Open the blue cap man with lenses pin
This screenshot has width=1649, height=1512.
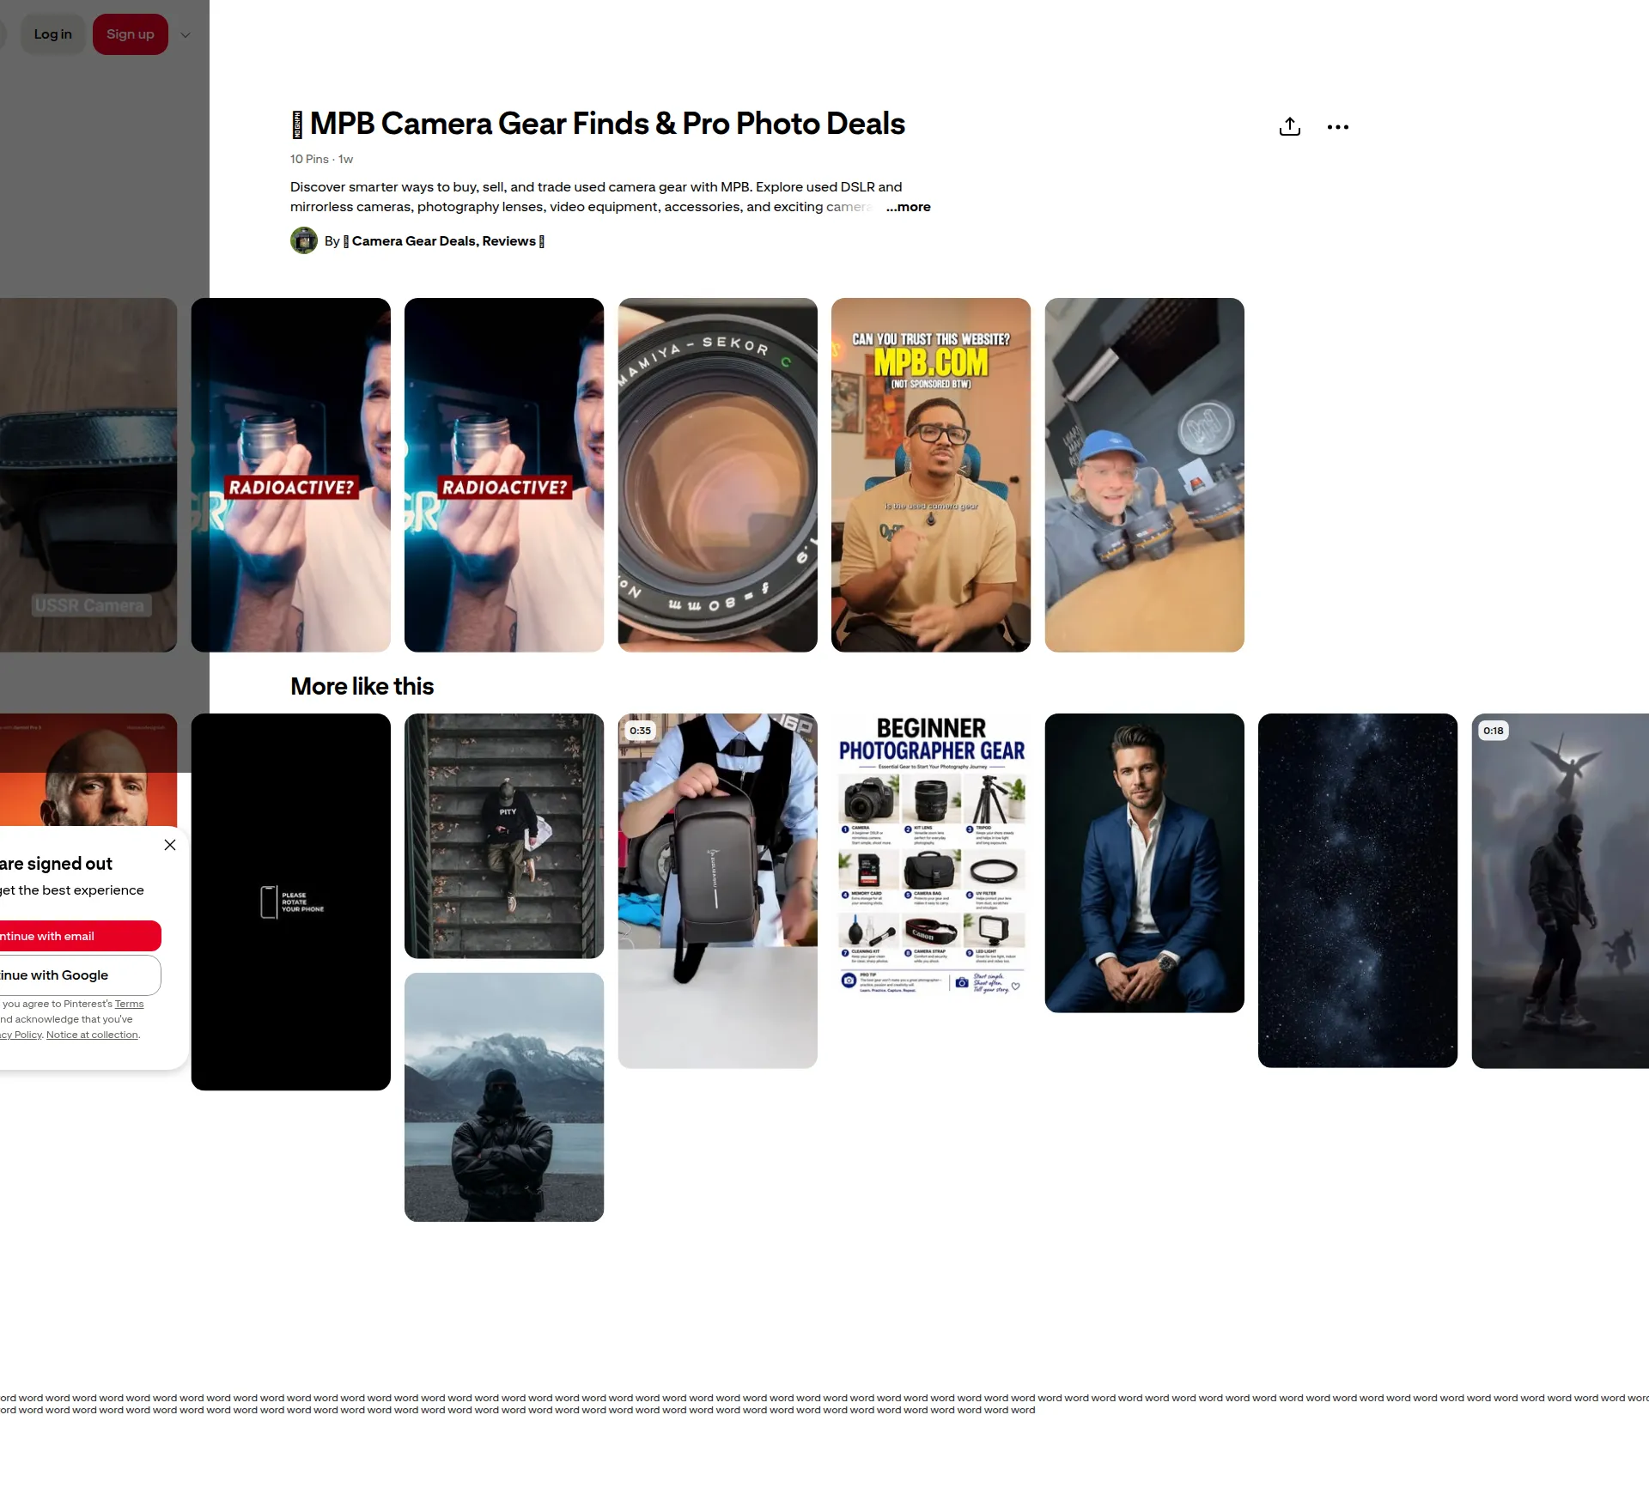[1145, 475]
